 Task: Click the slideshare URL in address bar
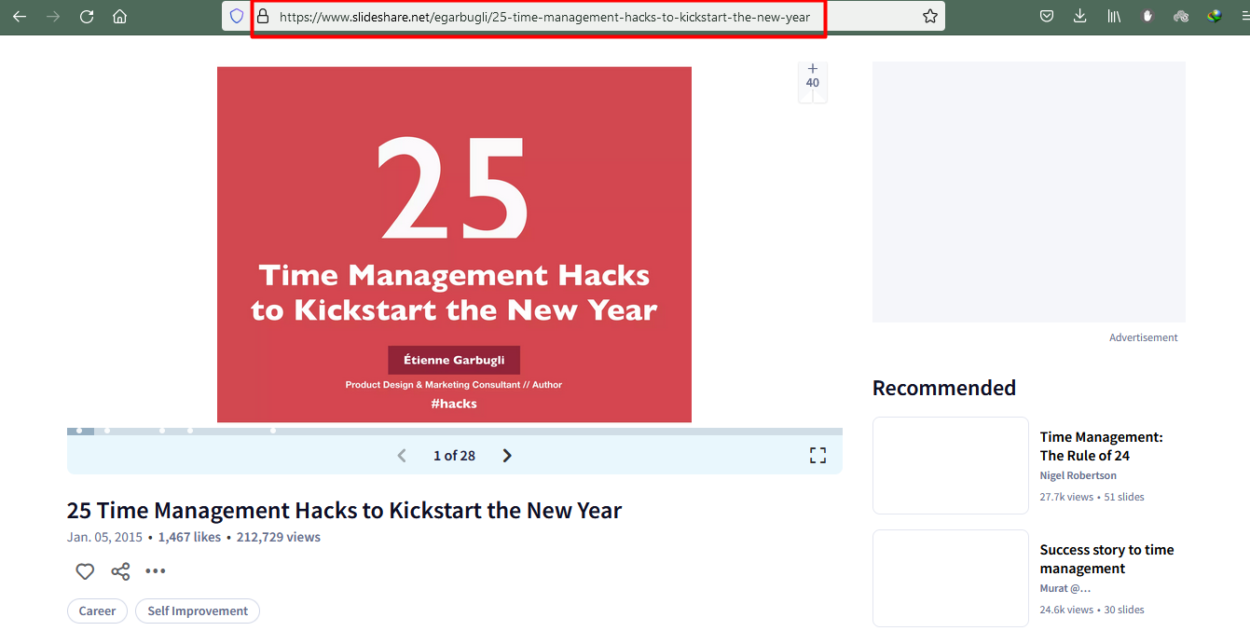[x=544, y=17]
